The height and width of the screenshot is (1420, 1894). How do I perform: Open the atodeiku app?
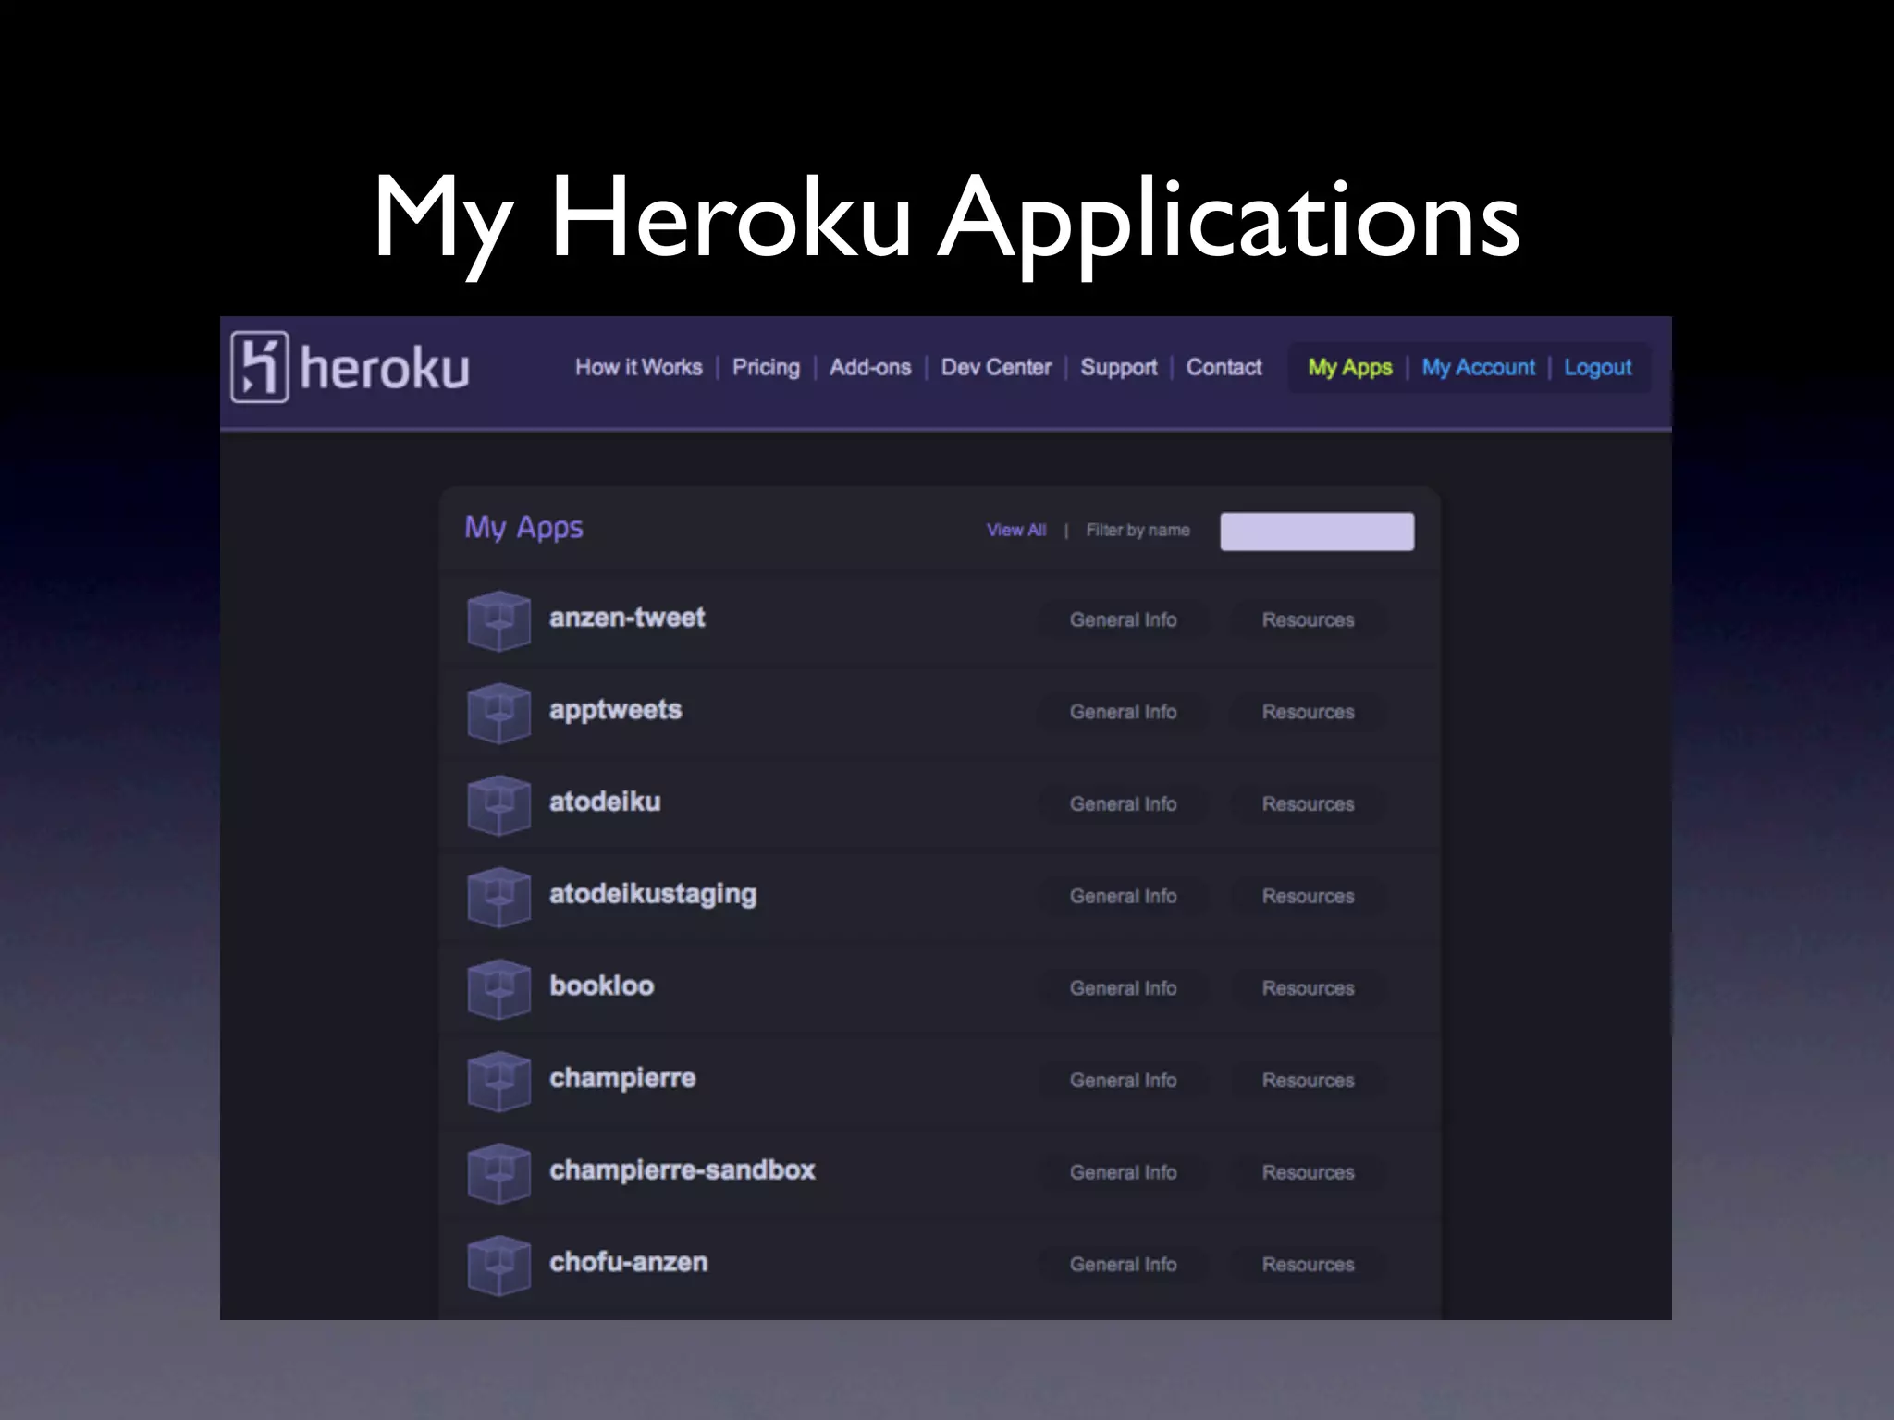tap(605, 802)
